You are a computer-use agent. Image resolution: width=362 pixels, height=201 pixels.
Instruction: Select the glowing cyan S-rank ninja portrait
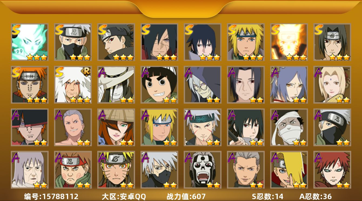30,42
